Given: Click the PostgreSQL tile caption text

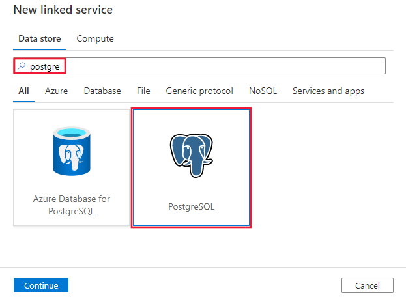Looking at the screenshot, I should click(191, 206).
